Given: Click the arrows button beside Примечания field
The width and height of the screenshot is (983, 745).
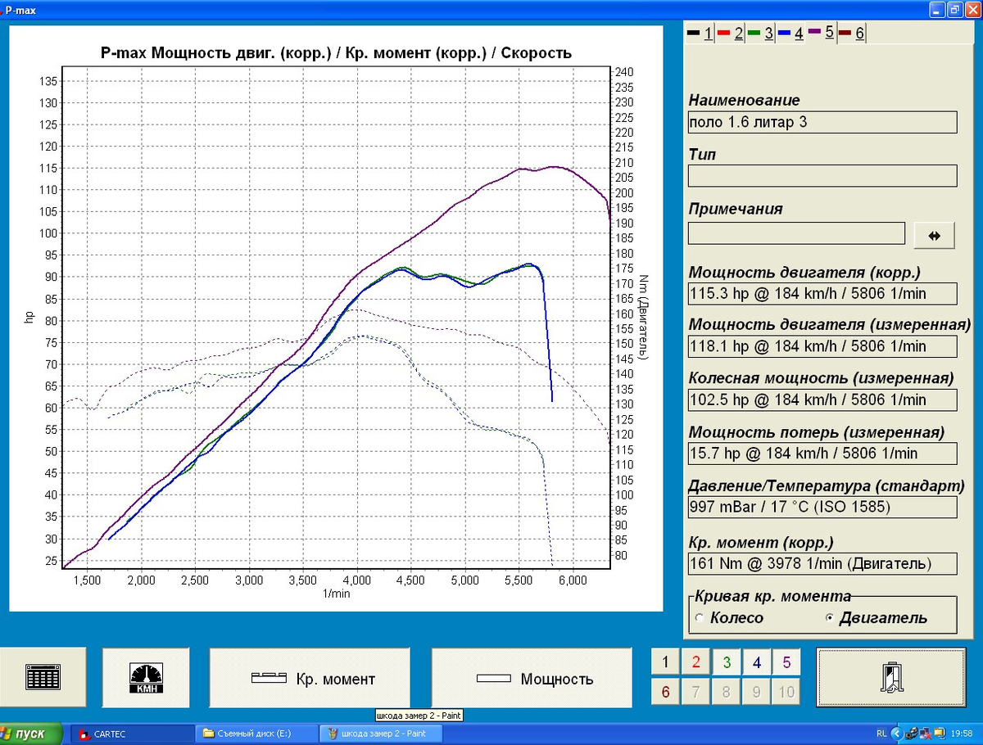Looking at the screenshot, I should click(934, 235).
